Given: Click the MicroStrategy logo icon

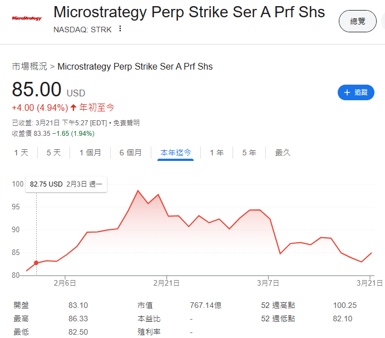Looking at the screenshot, I should pyautogui.click(x=27, y=18).
